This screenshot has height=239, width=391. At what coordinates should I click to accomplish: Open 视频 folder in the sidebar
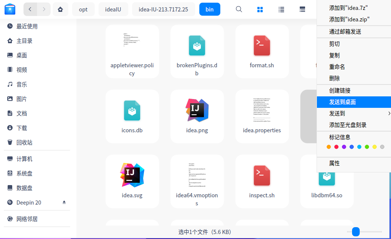coord(37,70)
